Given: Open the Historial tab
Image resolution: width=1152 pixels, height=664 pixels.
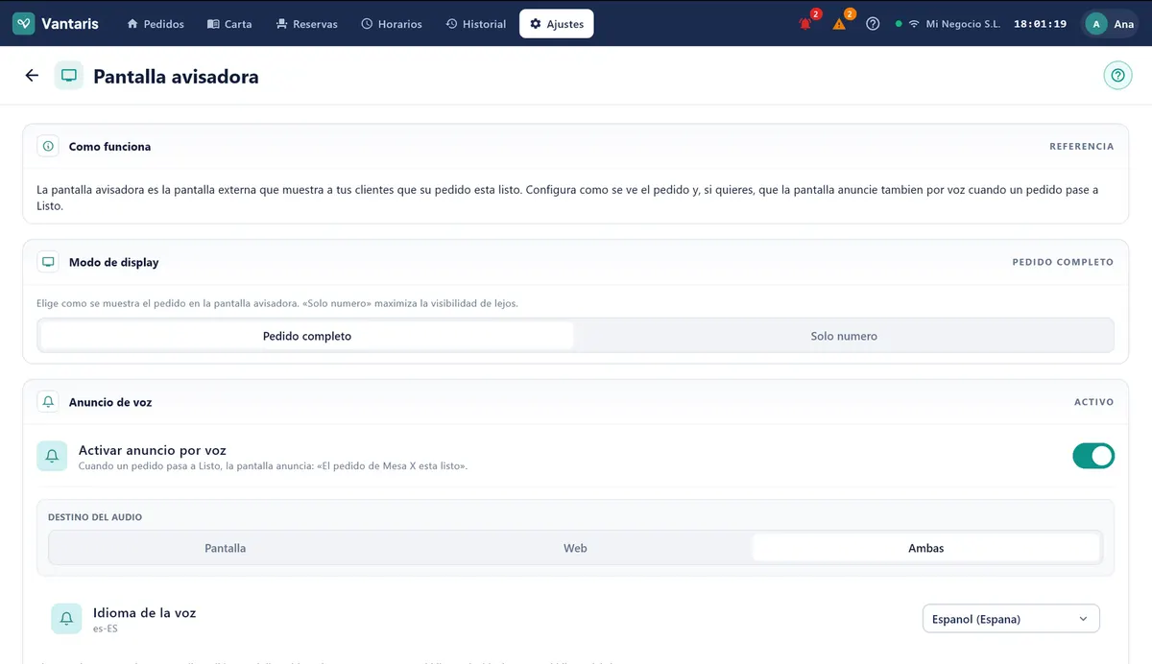Looking at the screenshot, I should tap(476, 24).
